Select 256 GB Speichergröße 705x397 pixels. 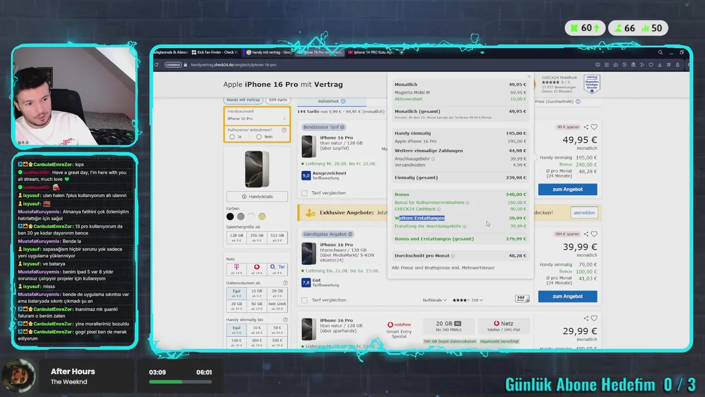[x=257, y=238]
